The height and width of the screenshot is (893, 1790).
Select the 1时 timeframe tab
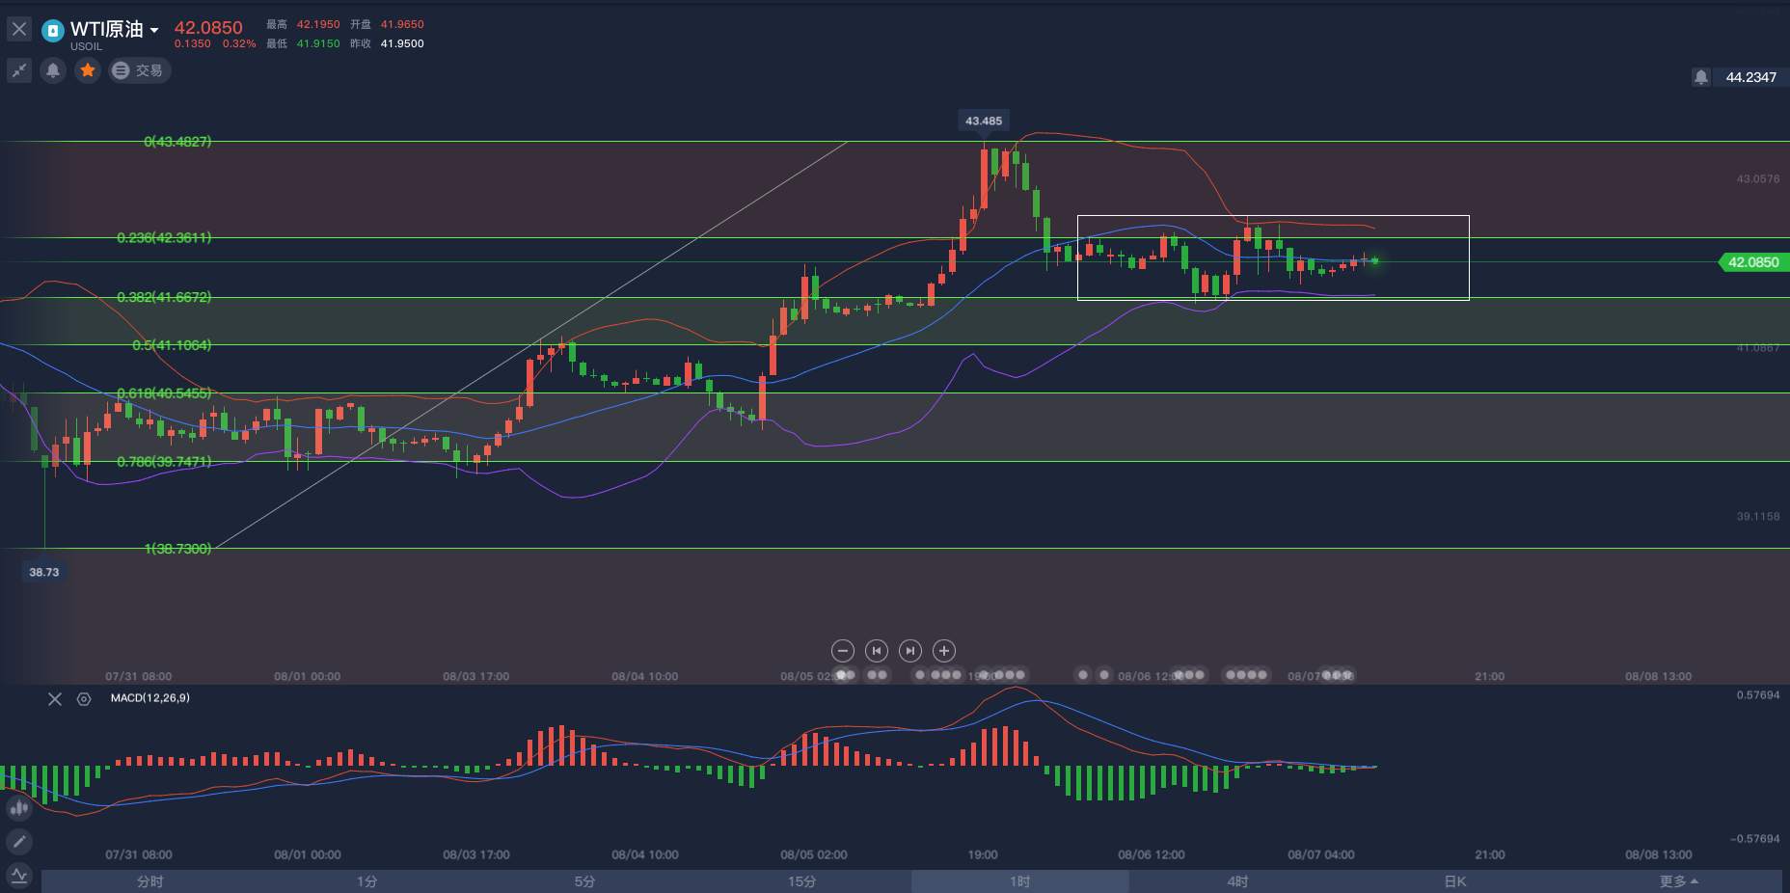point(1020,881)
